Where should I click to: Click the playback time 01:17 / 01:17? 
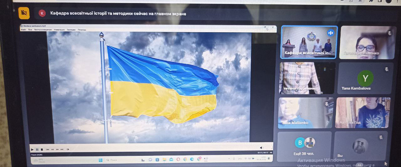pyautogui.click(x=263, y=152)
